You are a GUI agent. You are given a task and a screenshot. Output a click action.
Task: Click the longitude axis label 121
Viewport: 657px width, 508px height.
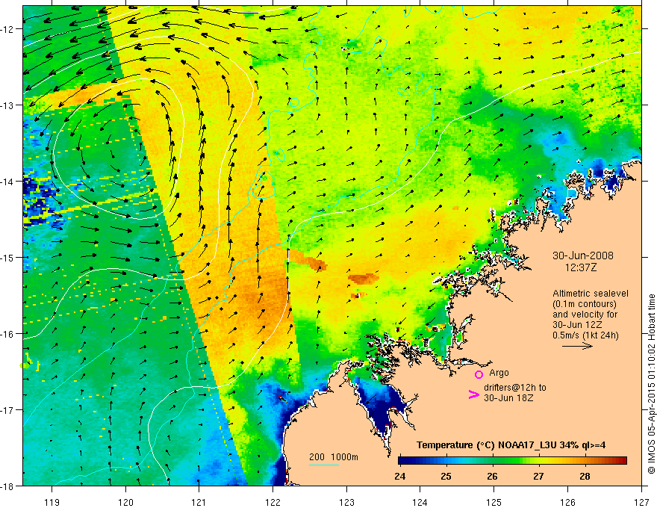coord(199,503)
